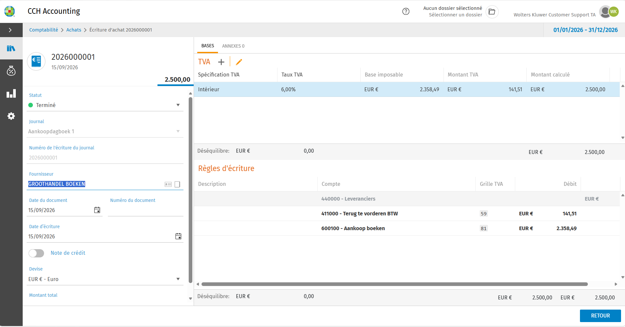Open supplier contact card icon
The width and height of the screenshot is (625, 327).
click(x=168, y=184)
